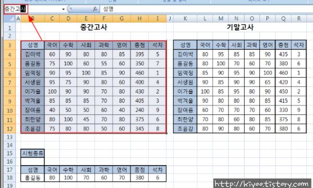Viewport: 313px width, 188px height.
Task: Select column R header
Action: 299,19
